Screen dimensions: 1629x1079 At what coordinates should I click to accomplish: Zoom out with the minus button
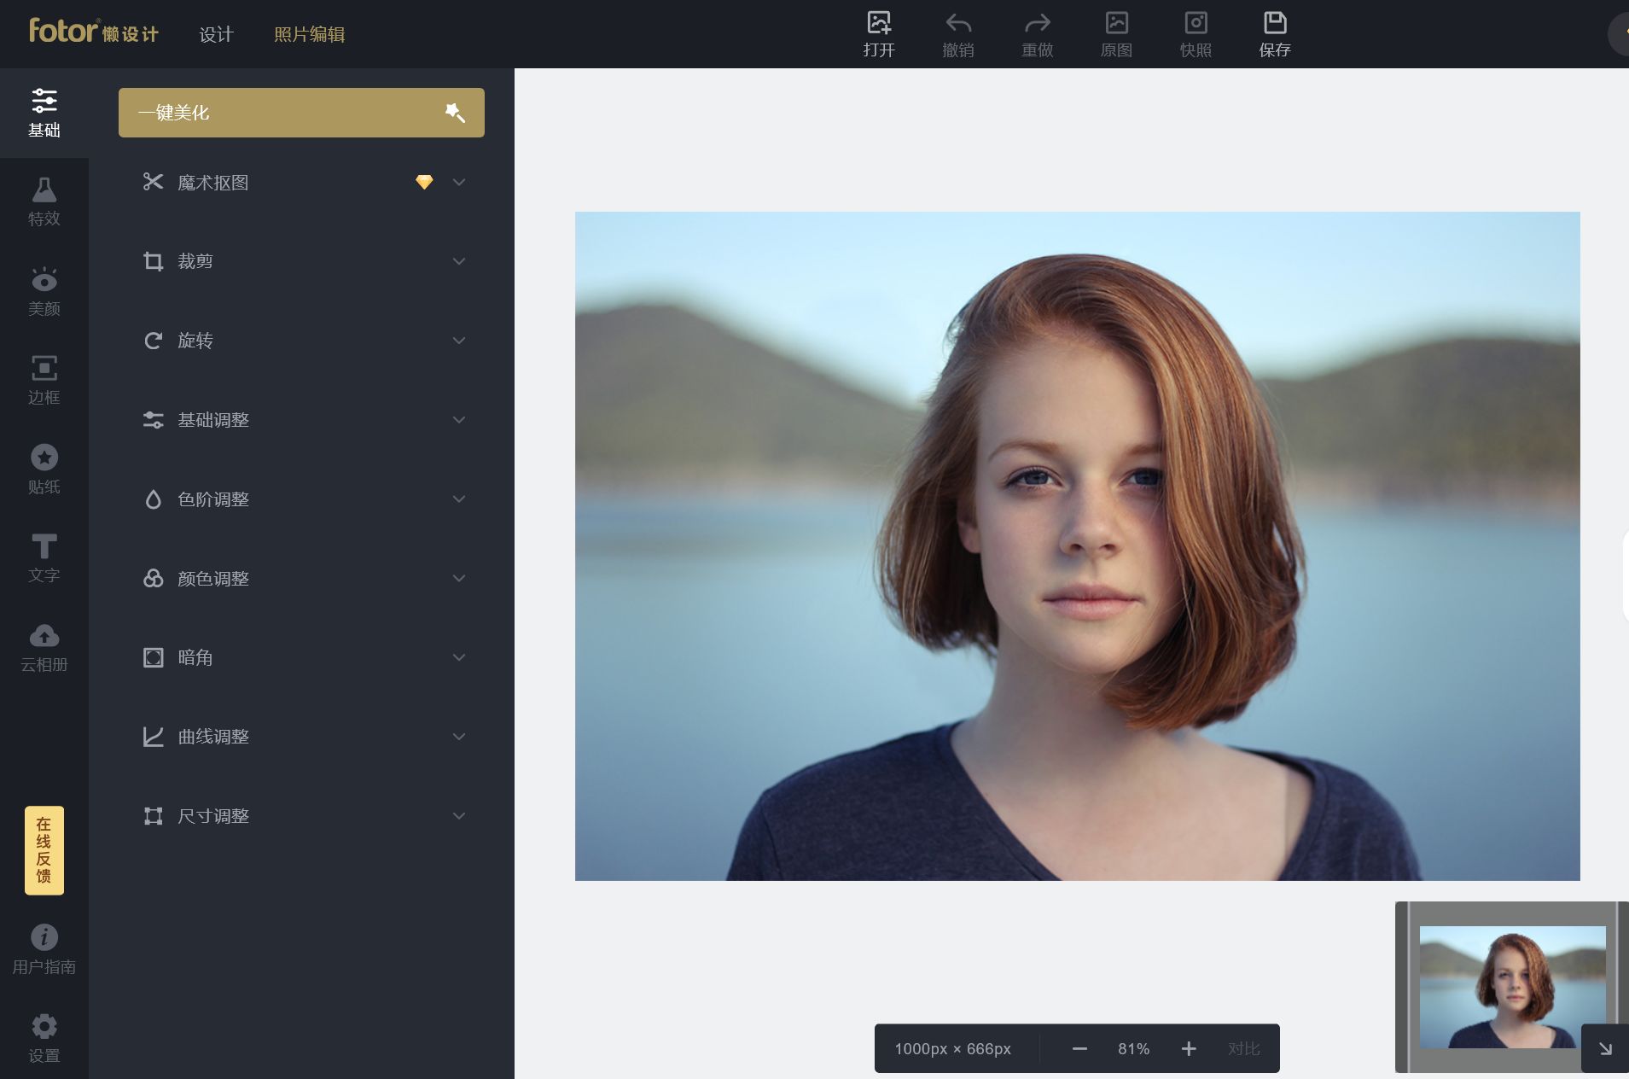(1079, 1048)
